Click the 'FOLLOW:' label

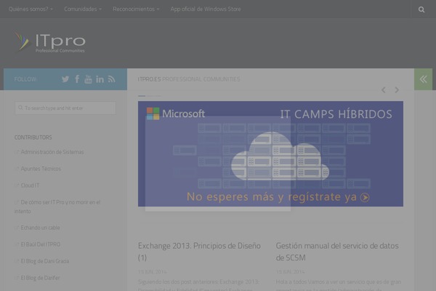[25, 79]
